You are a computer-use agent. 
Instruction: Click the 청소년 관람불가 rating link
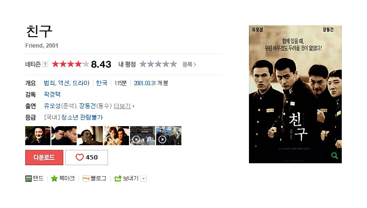coord(82,117)
